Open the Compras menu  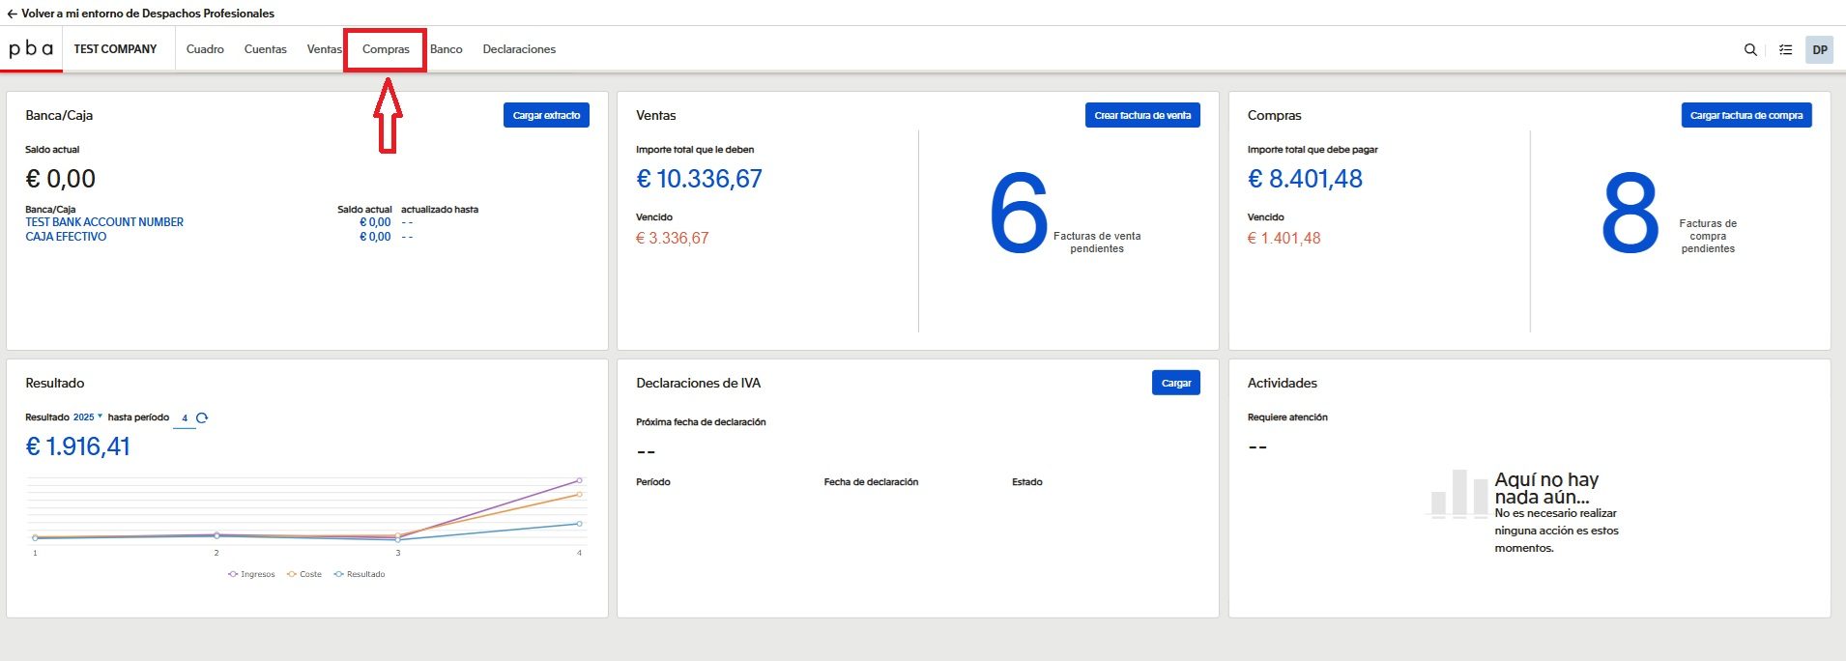[x=386, y=49]
